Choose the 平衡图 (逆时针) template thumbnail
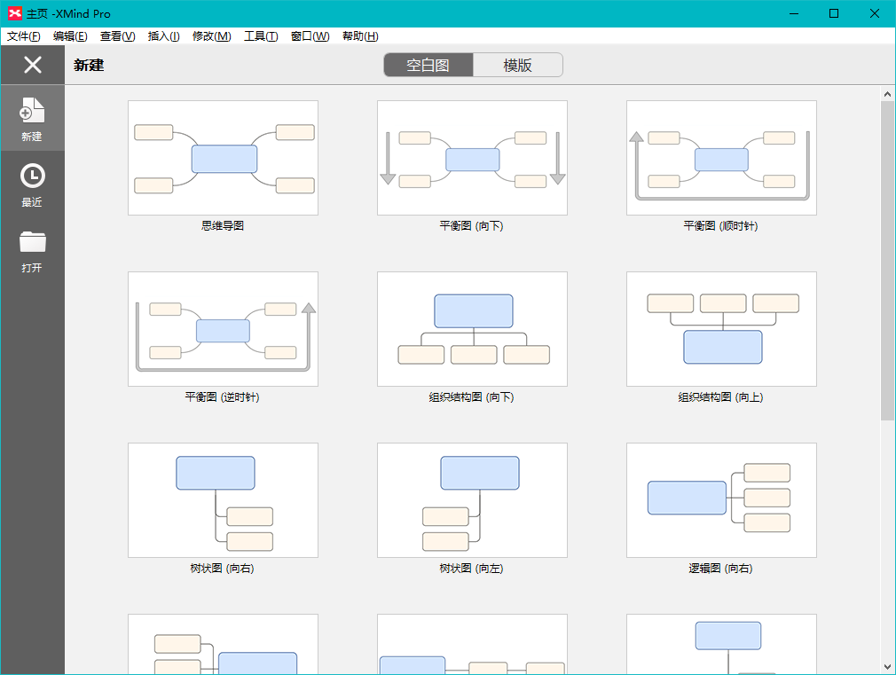 [223, 329]
